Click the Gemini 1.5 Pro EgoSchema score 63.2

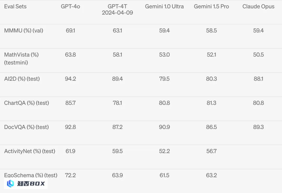[x=211, y=175]
